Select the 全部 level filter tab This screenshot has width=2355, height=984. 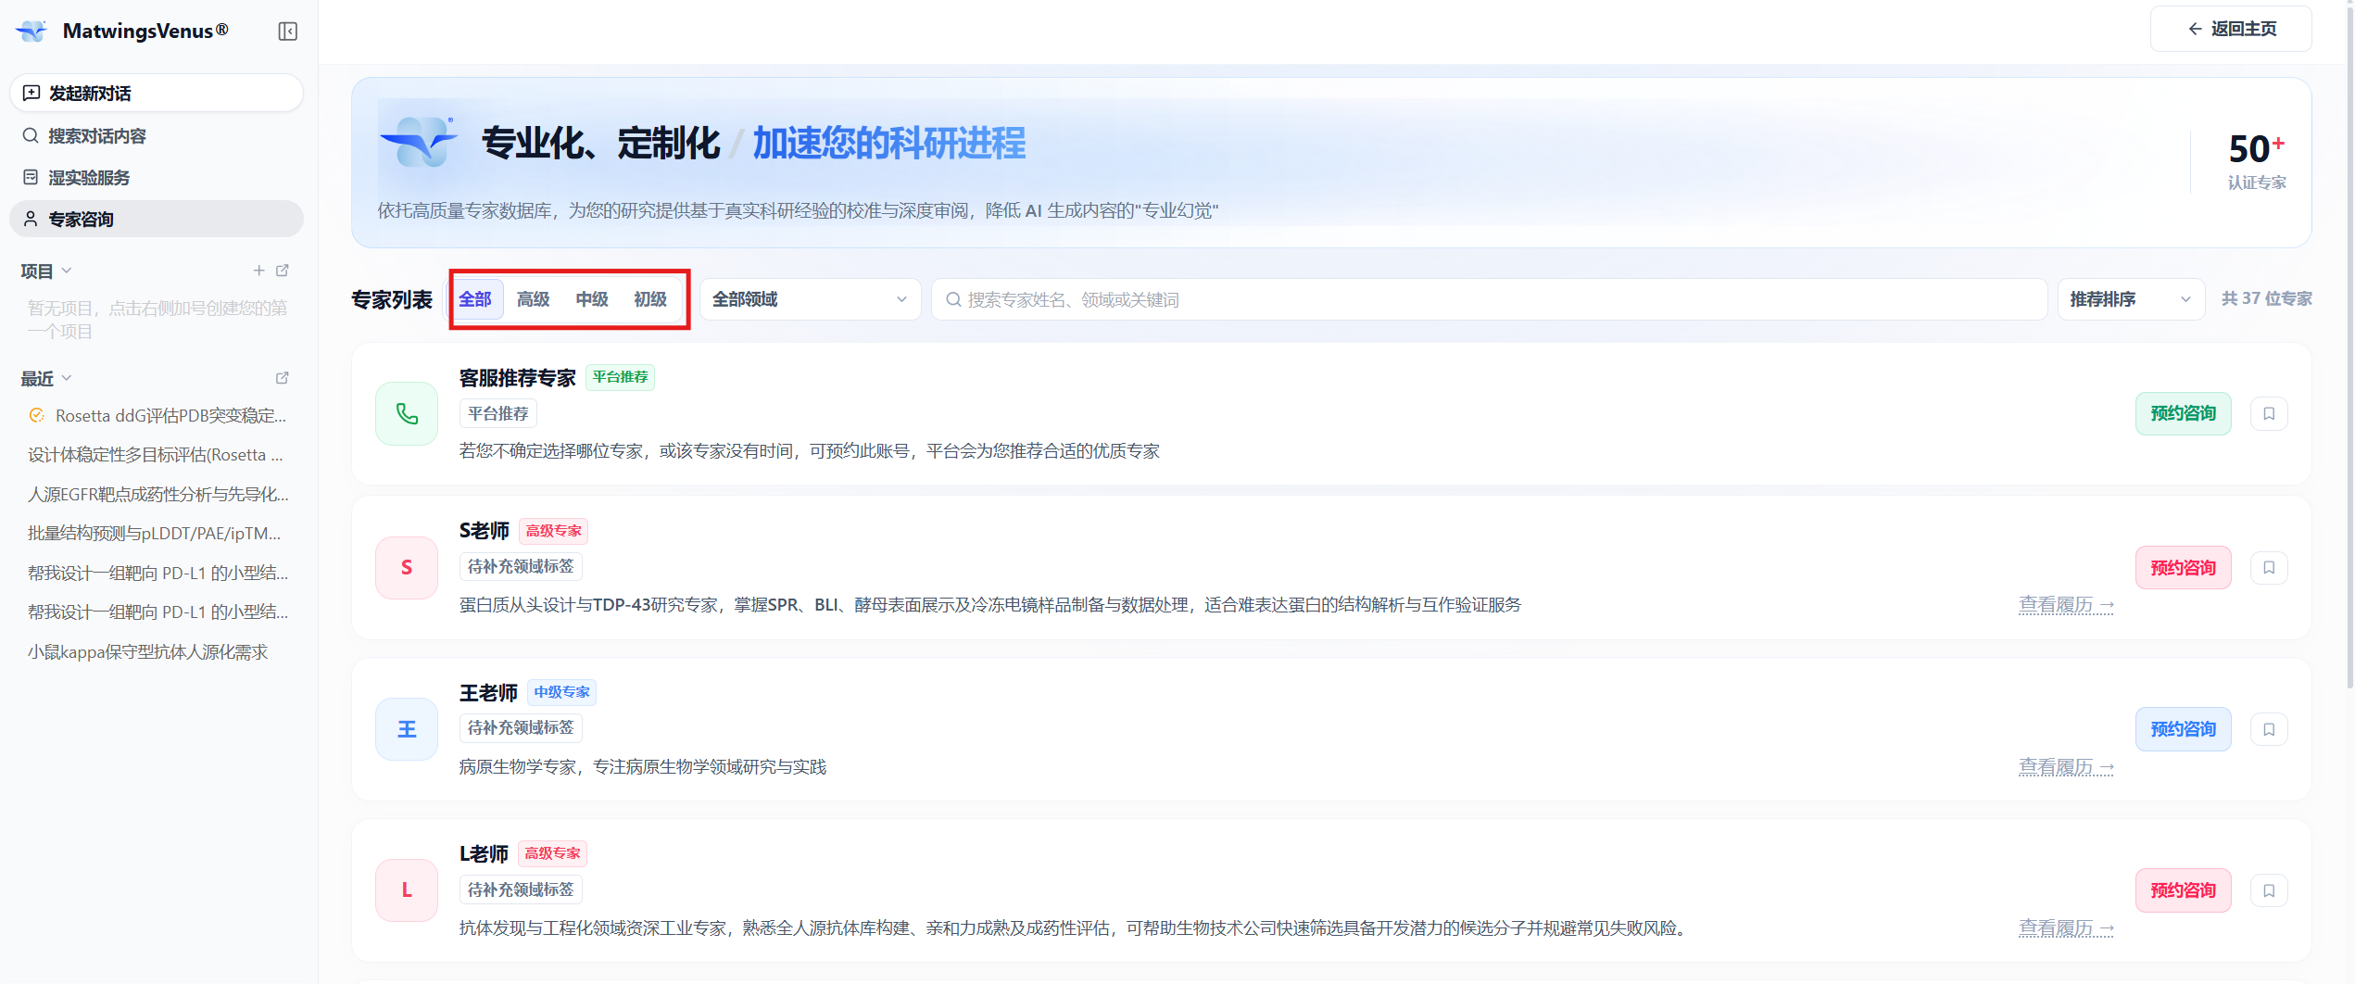tap(476, 299)
